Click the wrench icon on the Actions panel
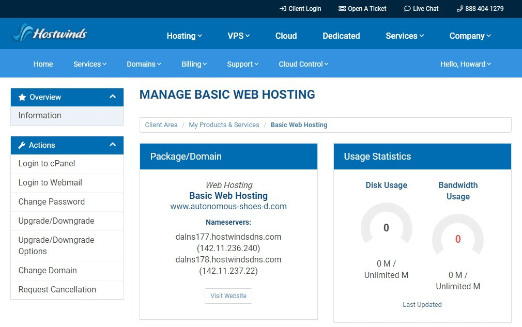Screen dimensions: 522x327 tap(21, 145)
